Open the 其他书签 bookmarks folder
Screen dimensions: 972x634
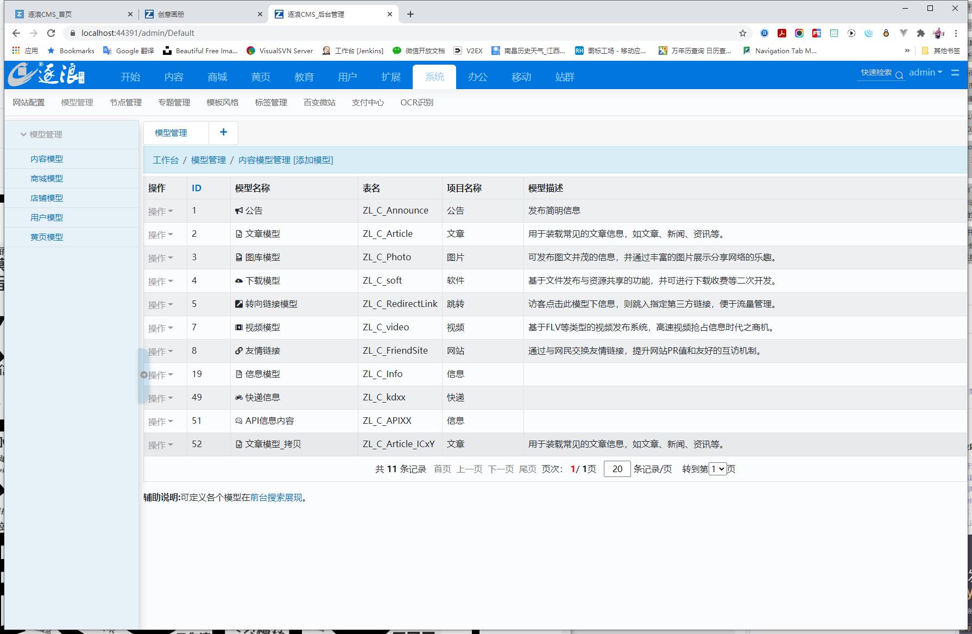(x=941, y=51)
